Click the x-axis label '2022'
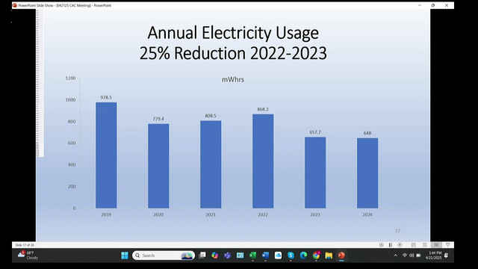 pyautogui.click(x=263, y=214)
